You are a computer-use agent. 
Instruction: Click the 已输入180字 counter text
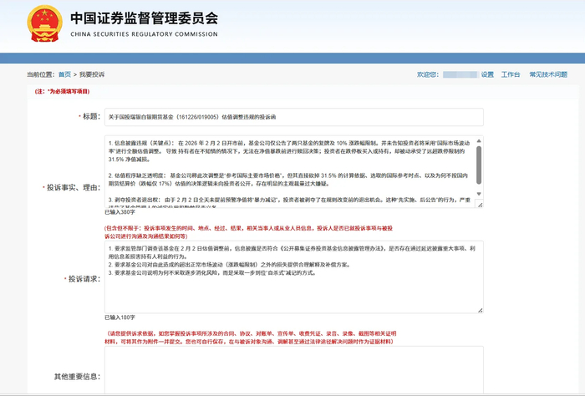[x=120, y=317]
